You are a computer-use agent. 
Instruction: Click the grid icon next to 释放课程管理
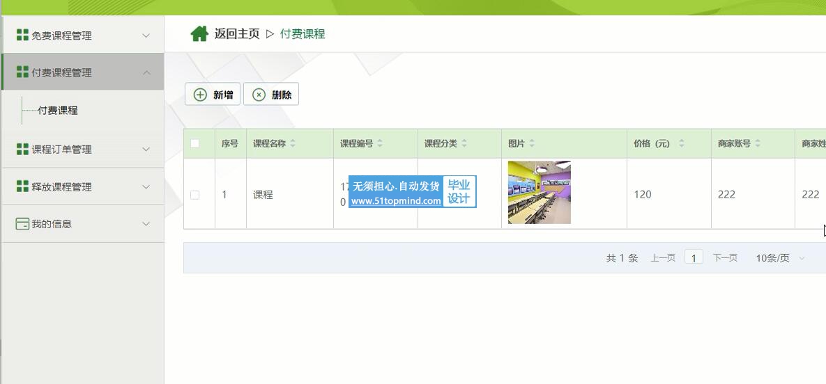[x=22, y=186]
